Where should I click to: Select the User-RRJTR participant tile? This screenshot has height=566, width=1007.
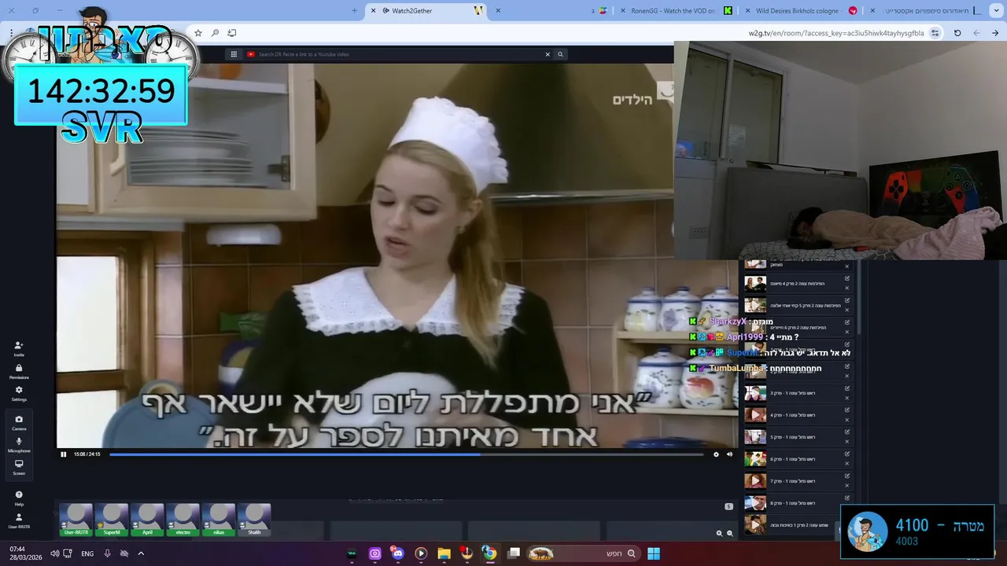point(76,520)
